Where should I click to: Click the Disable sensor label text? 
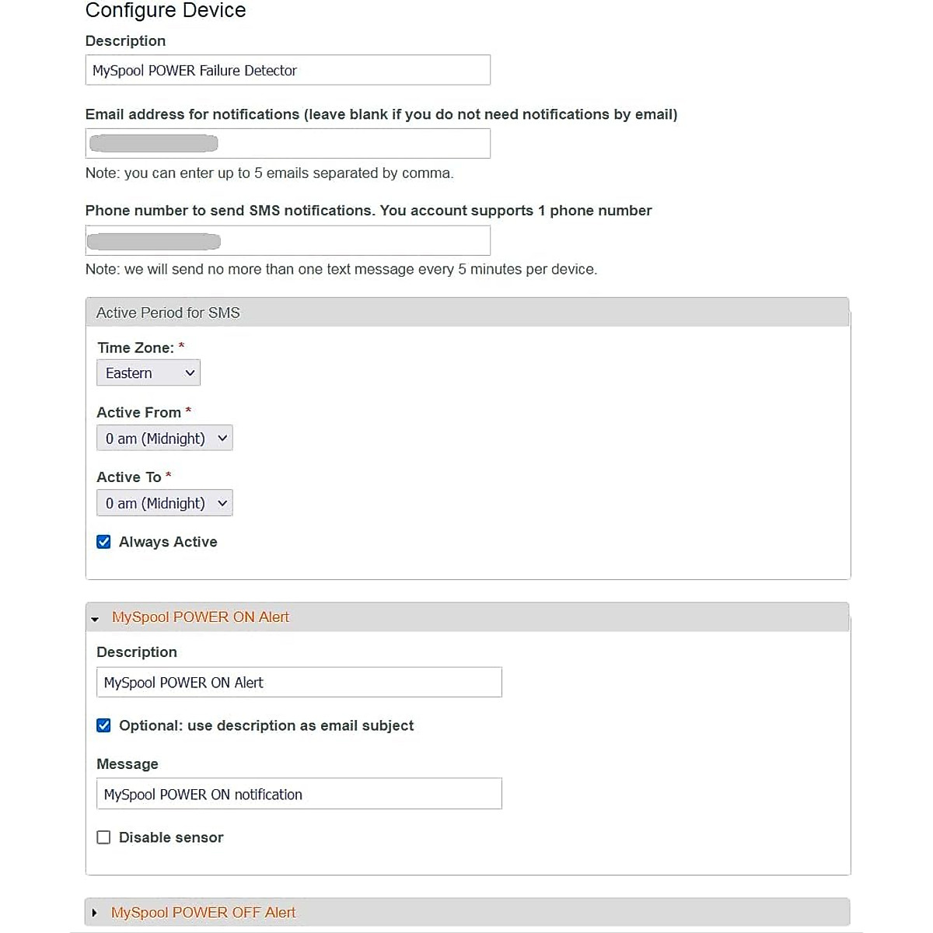pos(171,837)
